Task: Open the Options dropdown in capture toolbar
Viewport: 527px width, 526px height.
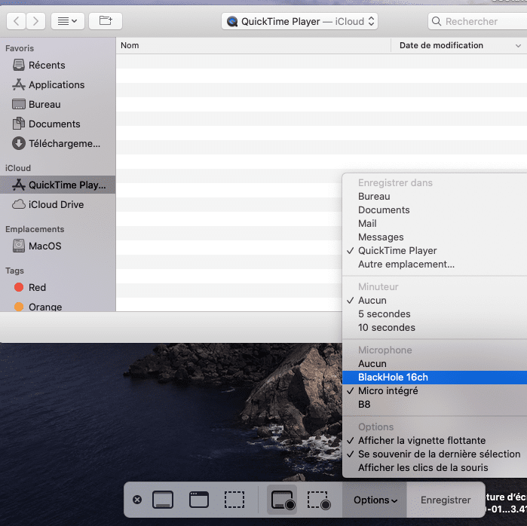Action: [375, 500]
